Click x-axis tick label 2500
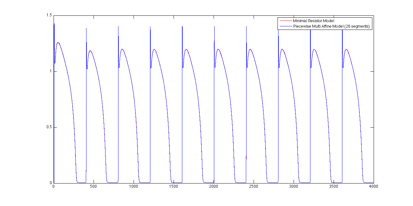Viewport: 413px width, 206px height. 254,186
